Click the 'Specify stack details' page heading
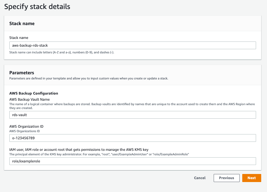Viewport: 267px width, 192px height. 37,6
